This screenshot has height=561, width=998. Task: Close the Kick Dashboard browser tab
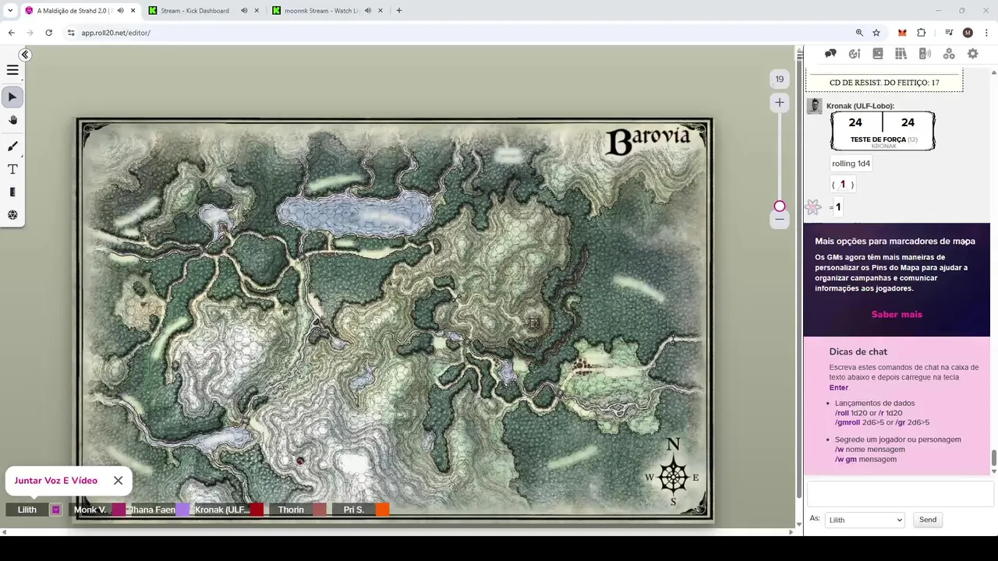click(x=257, y=11)
